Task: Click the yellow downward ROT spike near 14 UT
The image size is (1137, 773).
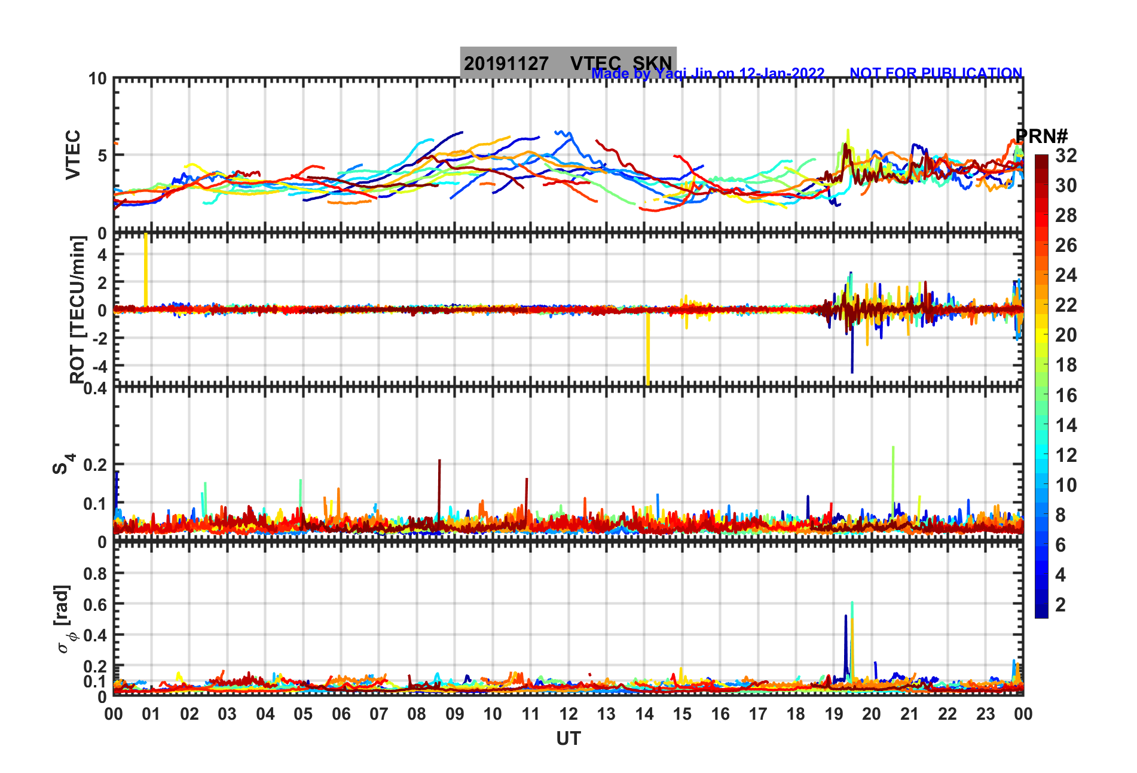Action: coord(648,347)
